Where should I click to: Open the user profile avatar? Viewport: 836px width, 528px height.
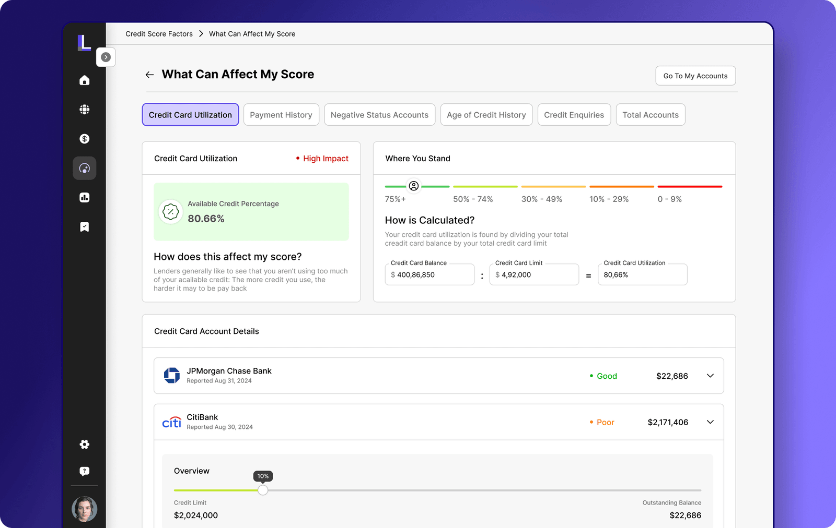coord(84,509)
